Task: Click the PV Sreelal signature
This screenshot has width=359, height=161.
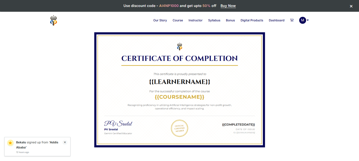Action: tap(118, 123)
